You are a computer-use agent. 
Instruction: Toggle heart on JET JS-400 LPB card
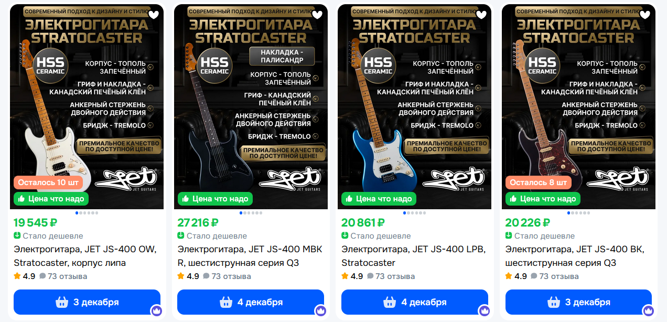[481, 15]
